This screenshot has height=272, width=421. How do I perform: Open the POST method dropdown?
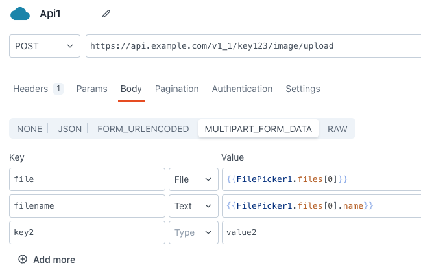pyautogui.click(x=44, y=46)
